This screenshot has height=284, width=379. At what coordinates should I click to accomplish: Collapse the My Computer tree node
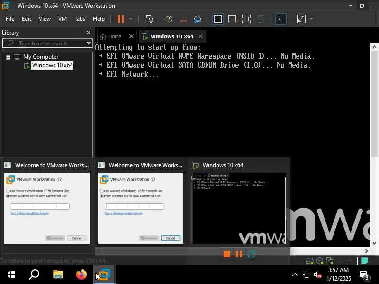(x=8, y=57)
